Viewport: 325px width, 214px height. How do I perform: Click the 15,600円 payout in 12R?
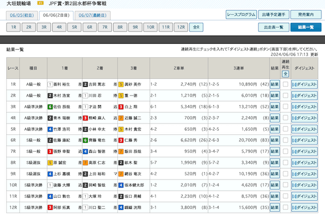tap(248, 207)
